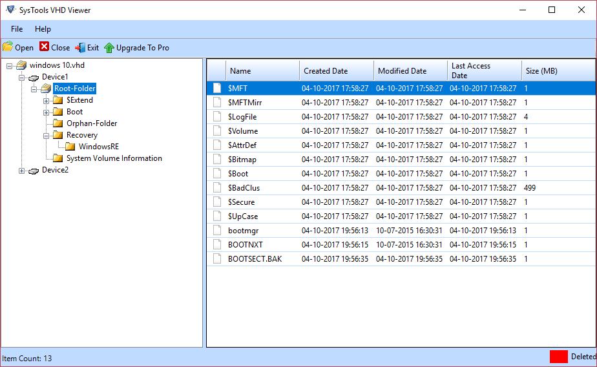Click the file icon beside BOOTNXT
Image resolution: width=597 pixels, height=367 pixels.
click(x=217, y=244)
